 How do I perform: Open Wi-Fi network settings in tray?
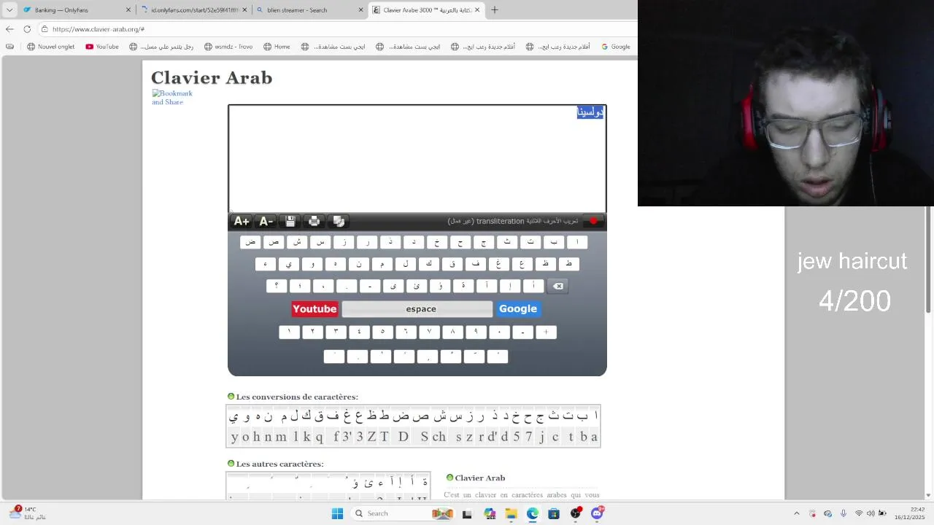click(859, 513)
